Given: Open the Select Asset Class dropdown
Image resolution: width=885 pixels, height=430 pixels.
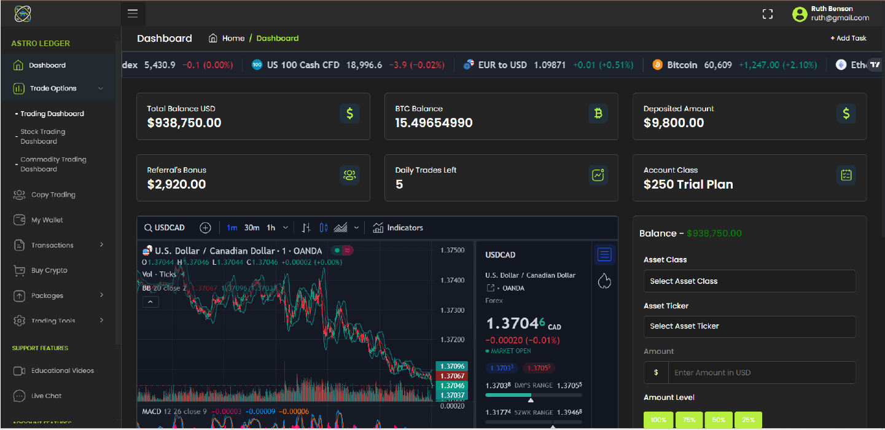Looking at the screenshot, I should coord(749,281).
